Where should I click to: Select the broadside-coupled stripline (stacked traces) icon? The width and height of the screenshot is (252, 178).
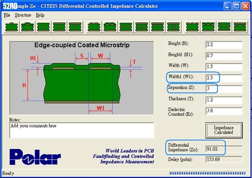tap(174, 27)
